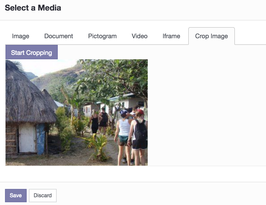266x205 pixels.
Task: Open the Document tab
Action: coord(59,36)
